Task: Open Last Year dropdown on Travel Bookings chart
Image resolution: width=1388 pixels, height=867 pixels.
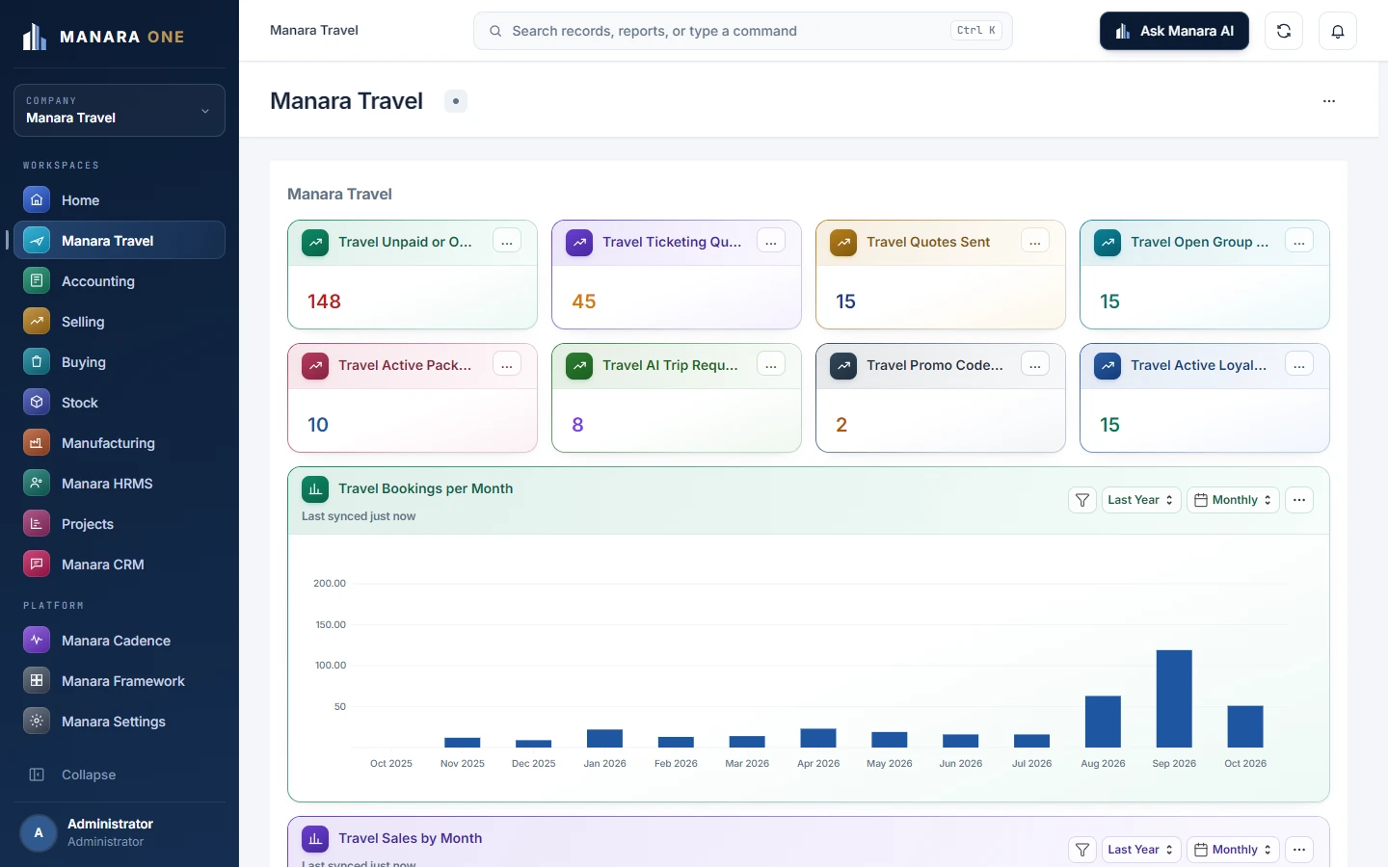Action: 1141,500
